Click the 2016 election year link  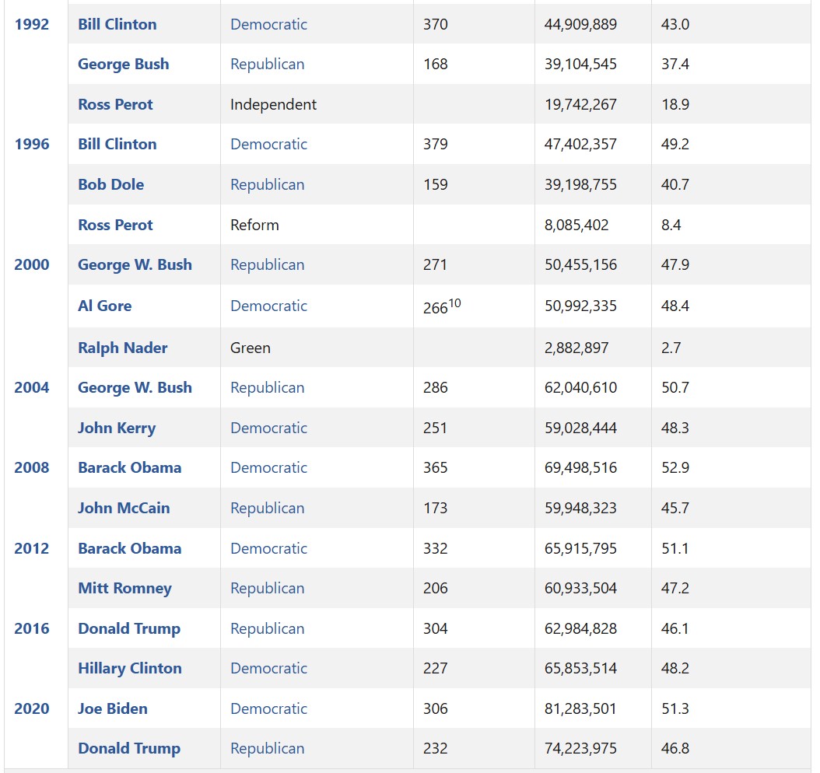click(x=31, y=628)
